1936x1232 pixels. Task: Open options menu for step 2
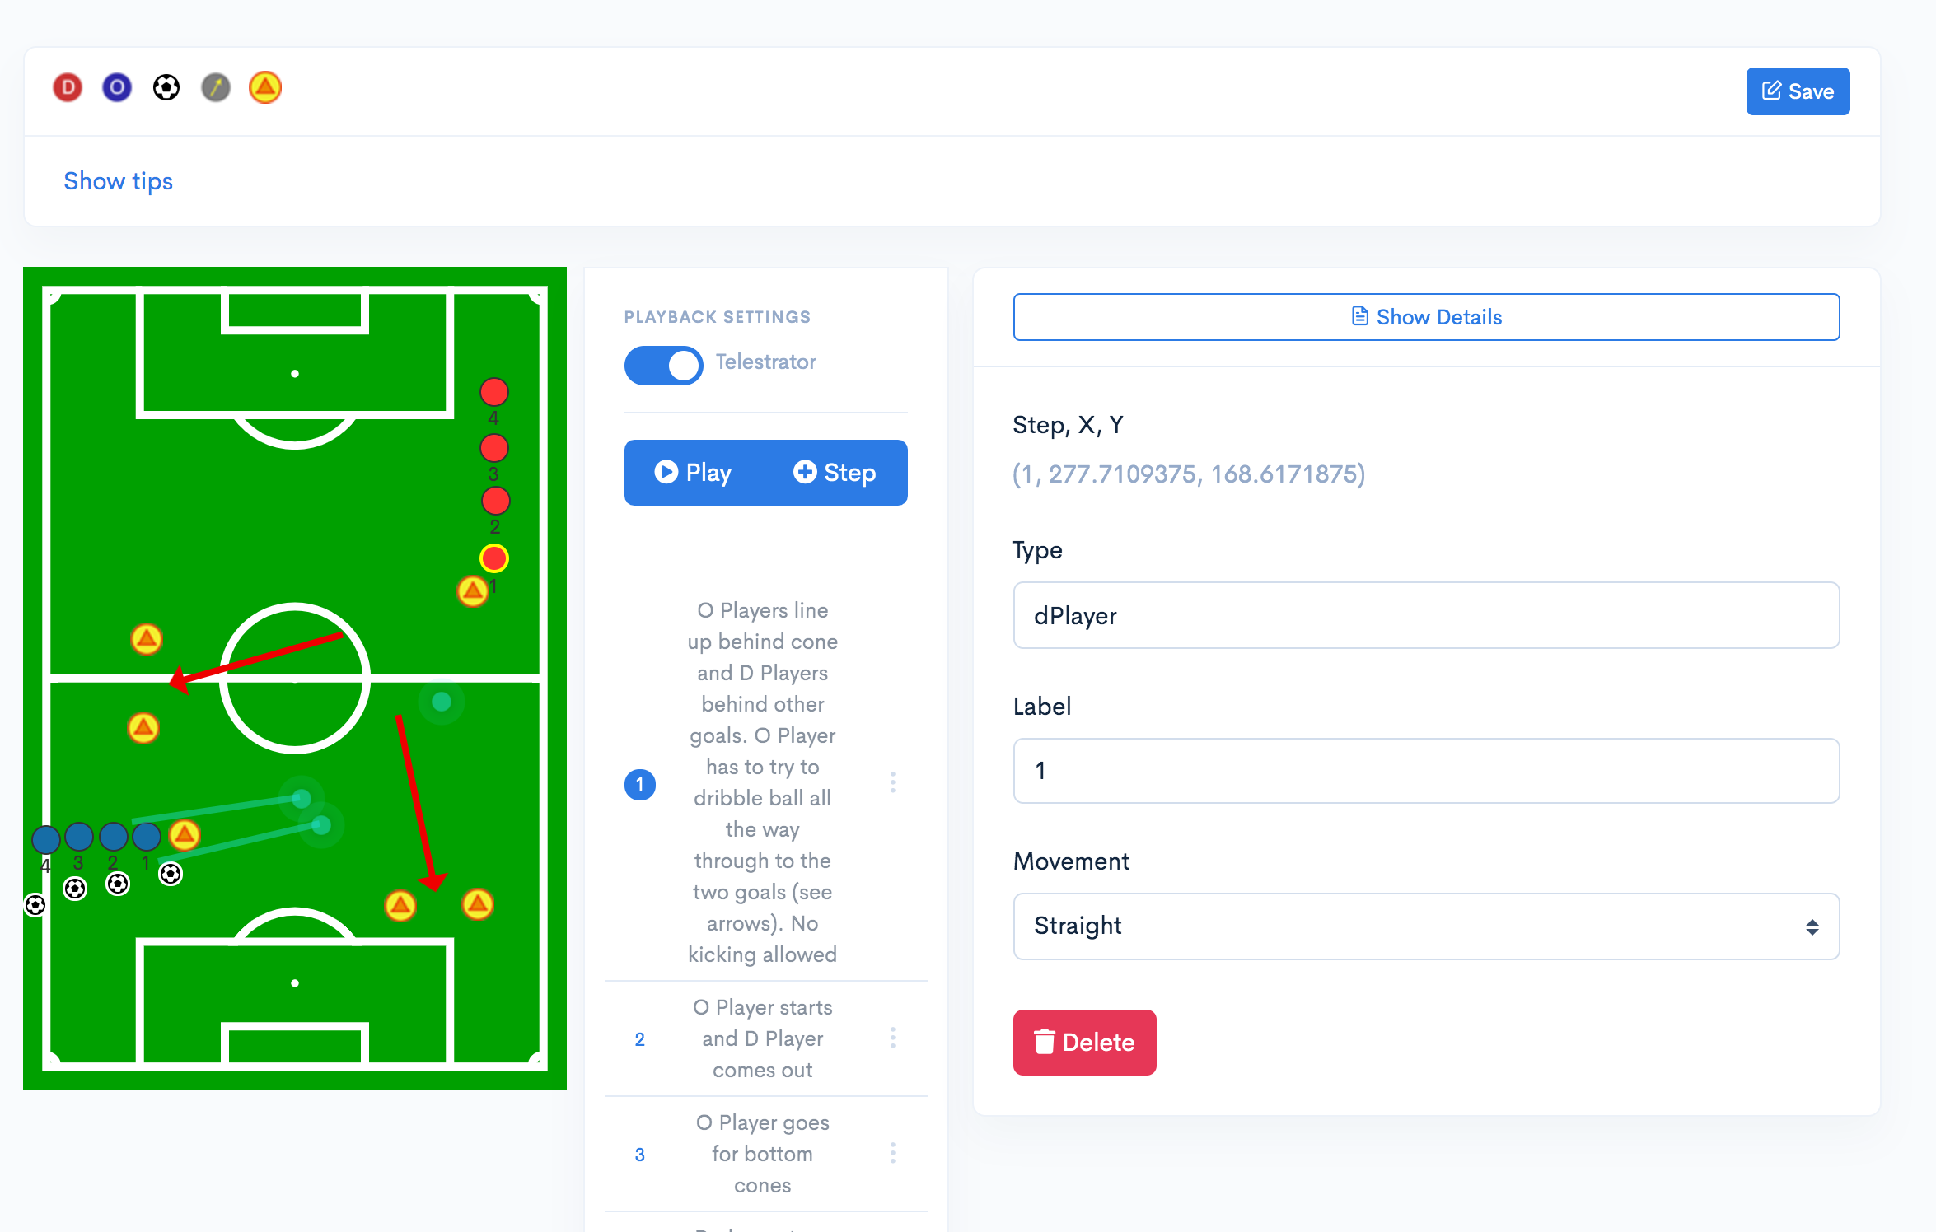point(893,1038)
